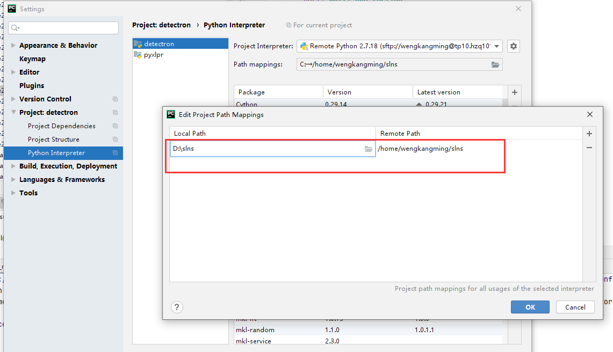Select the pyxlpr project in list
This screenshot has height=352, width=613.
[180, 55]
